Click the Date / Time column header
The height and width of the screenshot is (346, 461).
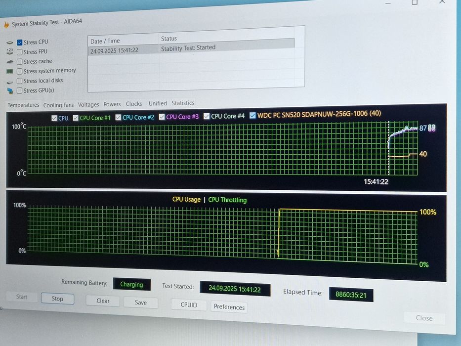pos(105,41)
